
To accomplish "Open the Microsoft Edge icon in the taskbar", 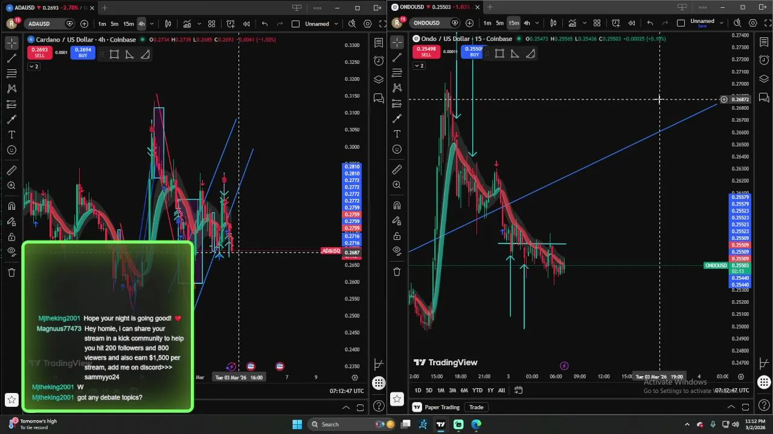I will (476, 424).
